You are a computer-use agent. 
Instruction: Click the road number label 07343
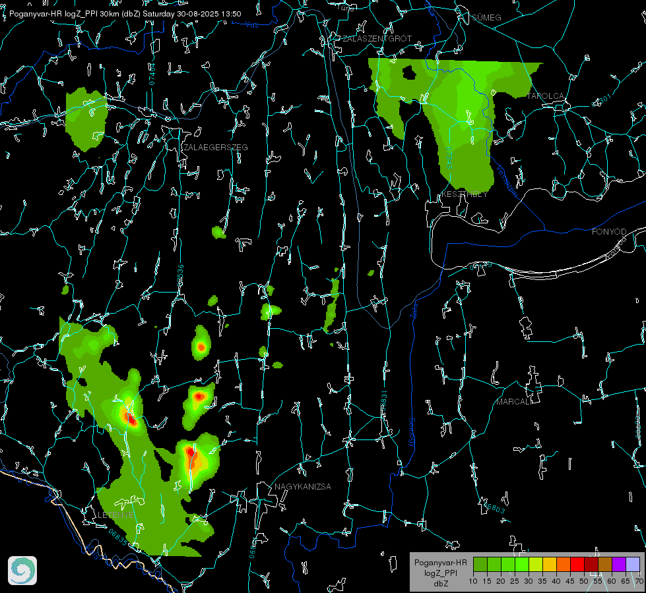point(449,158)
